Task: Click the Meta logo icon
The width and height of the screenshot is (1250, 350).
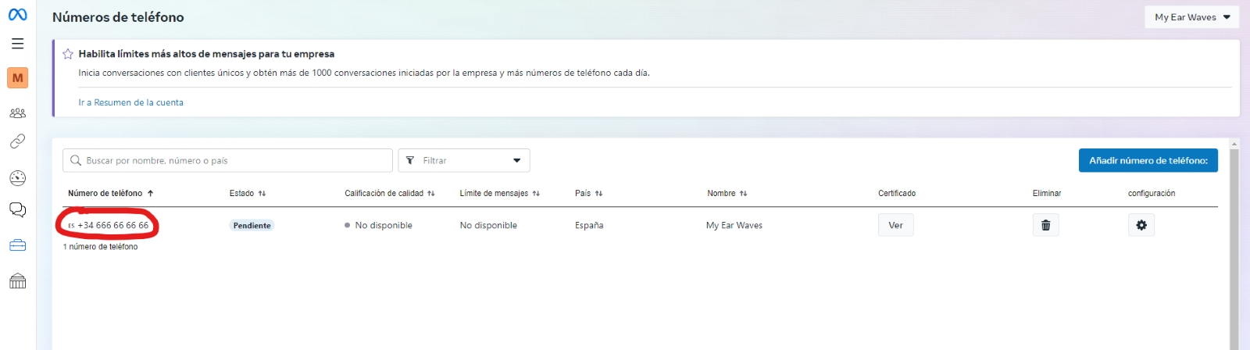Action: 17,15
